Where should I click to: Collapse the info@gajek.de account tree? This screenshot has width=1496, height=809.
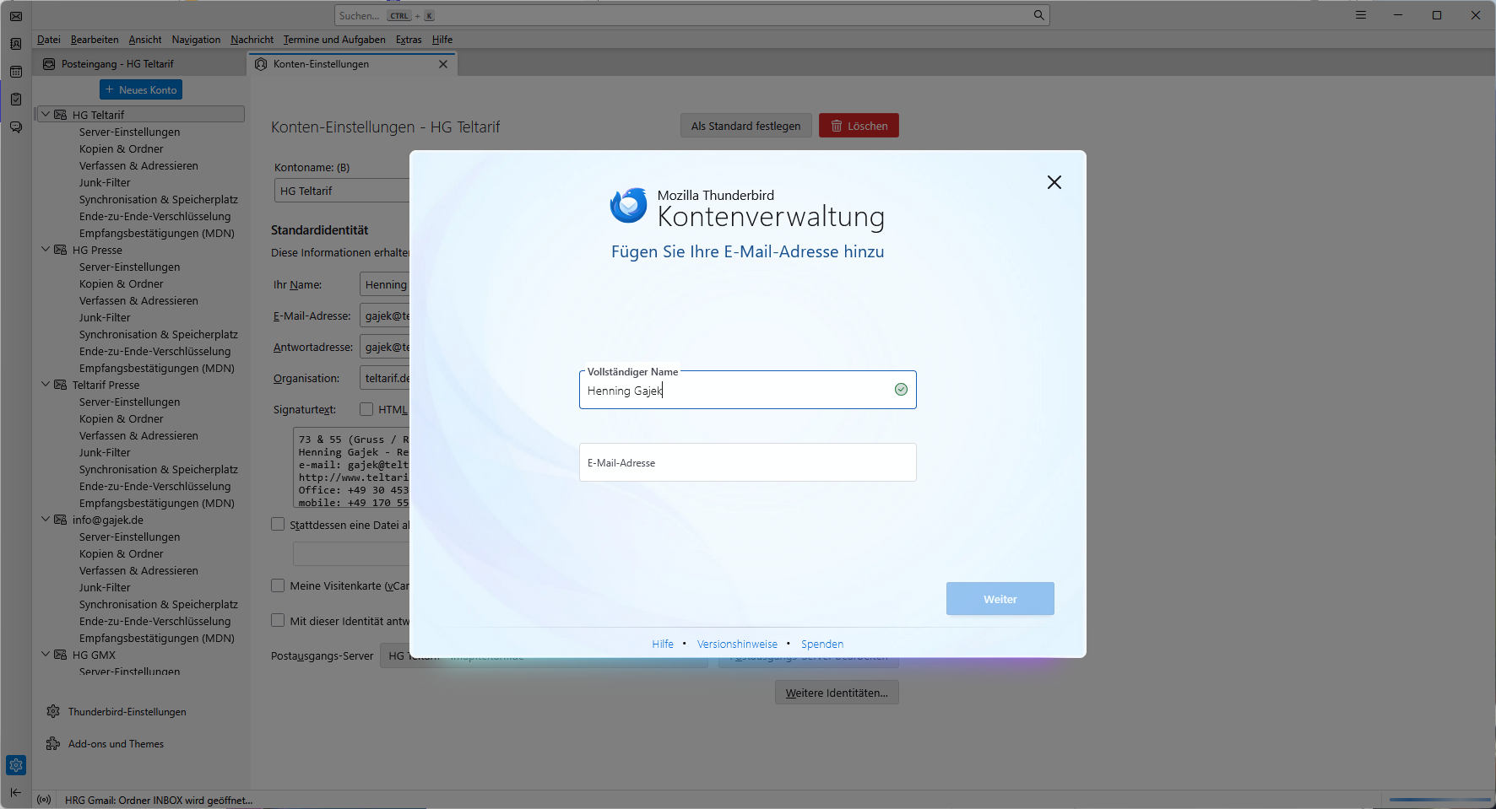46,520
